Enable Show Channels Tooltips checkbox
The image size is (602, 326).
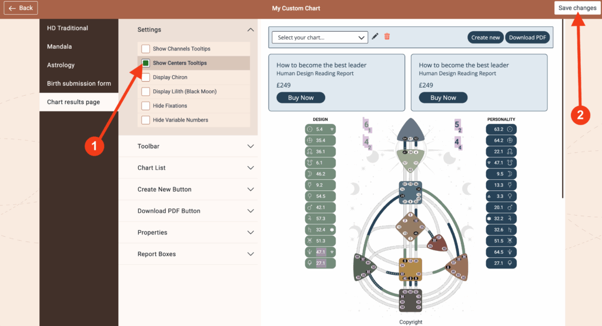pyautogui.click(x=145, y=49)
